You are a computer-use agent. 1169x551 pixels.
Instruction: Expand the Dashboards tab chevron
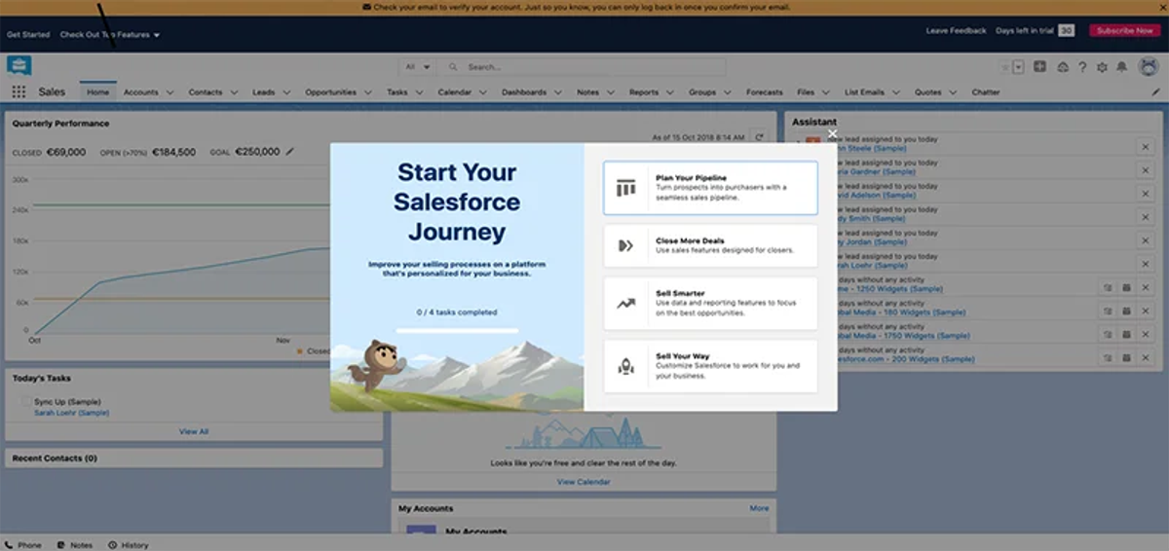coord(559,92)
